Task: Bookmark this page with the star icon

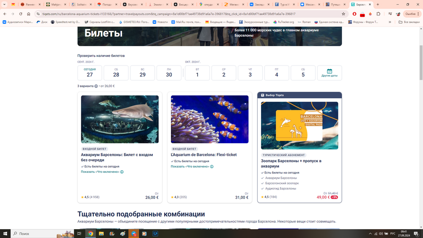Action: click(343, 14)
